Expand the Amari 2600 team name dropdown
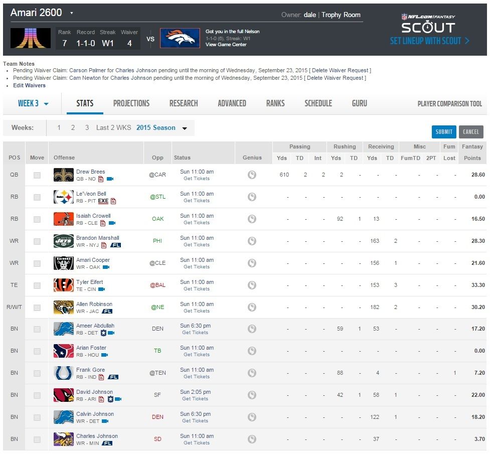This screenshot has width=490, height=454. point(72,13)
